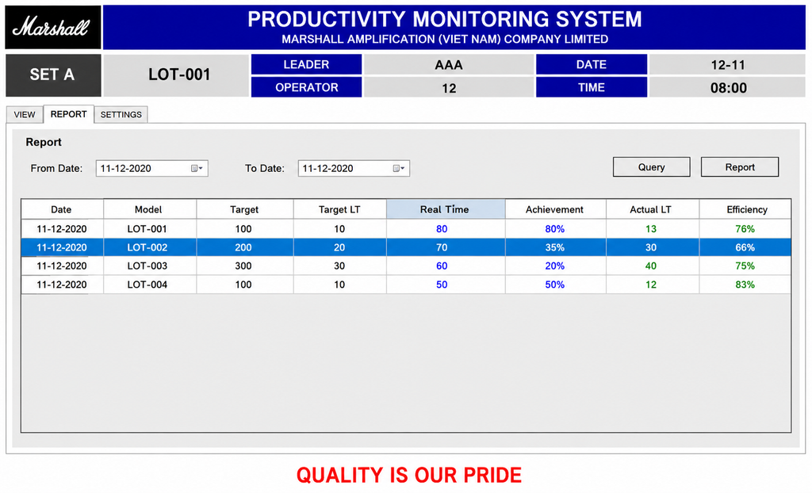
Task: Click the Real Time value 70
Action: 442,247
